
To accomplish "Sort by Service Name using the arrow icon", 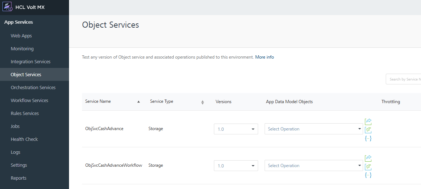I will click(138, 102).
